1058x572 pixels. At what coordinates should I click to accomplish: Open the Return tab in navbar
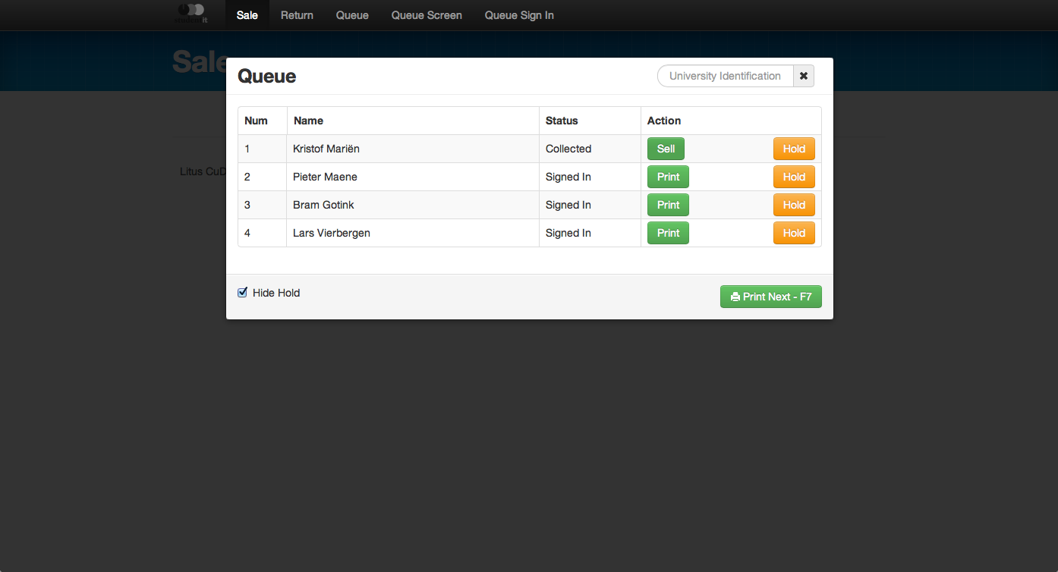[297, 15]
